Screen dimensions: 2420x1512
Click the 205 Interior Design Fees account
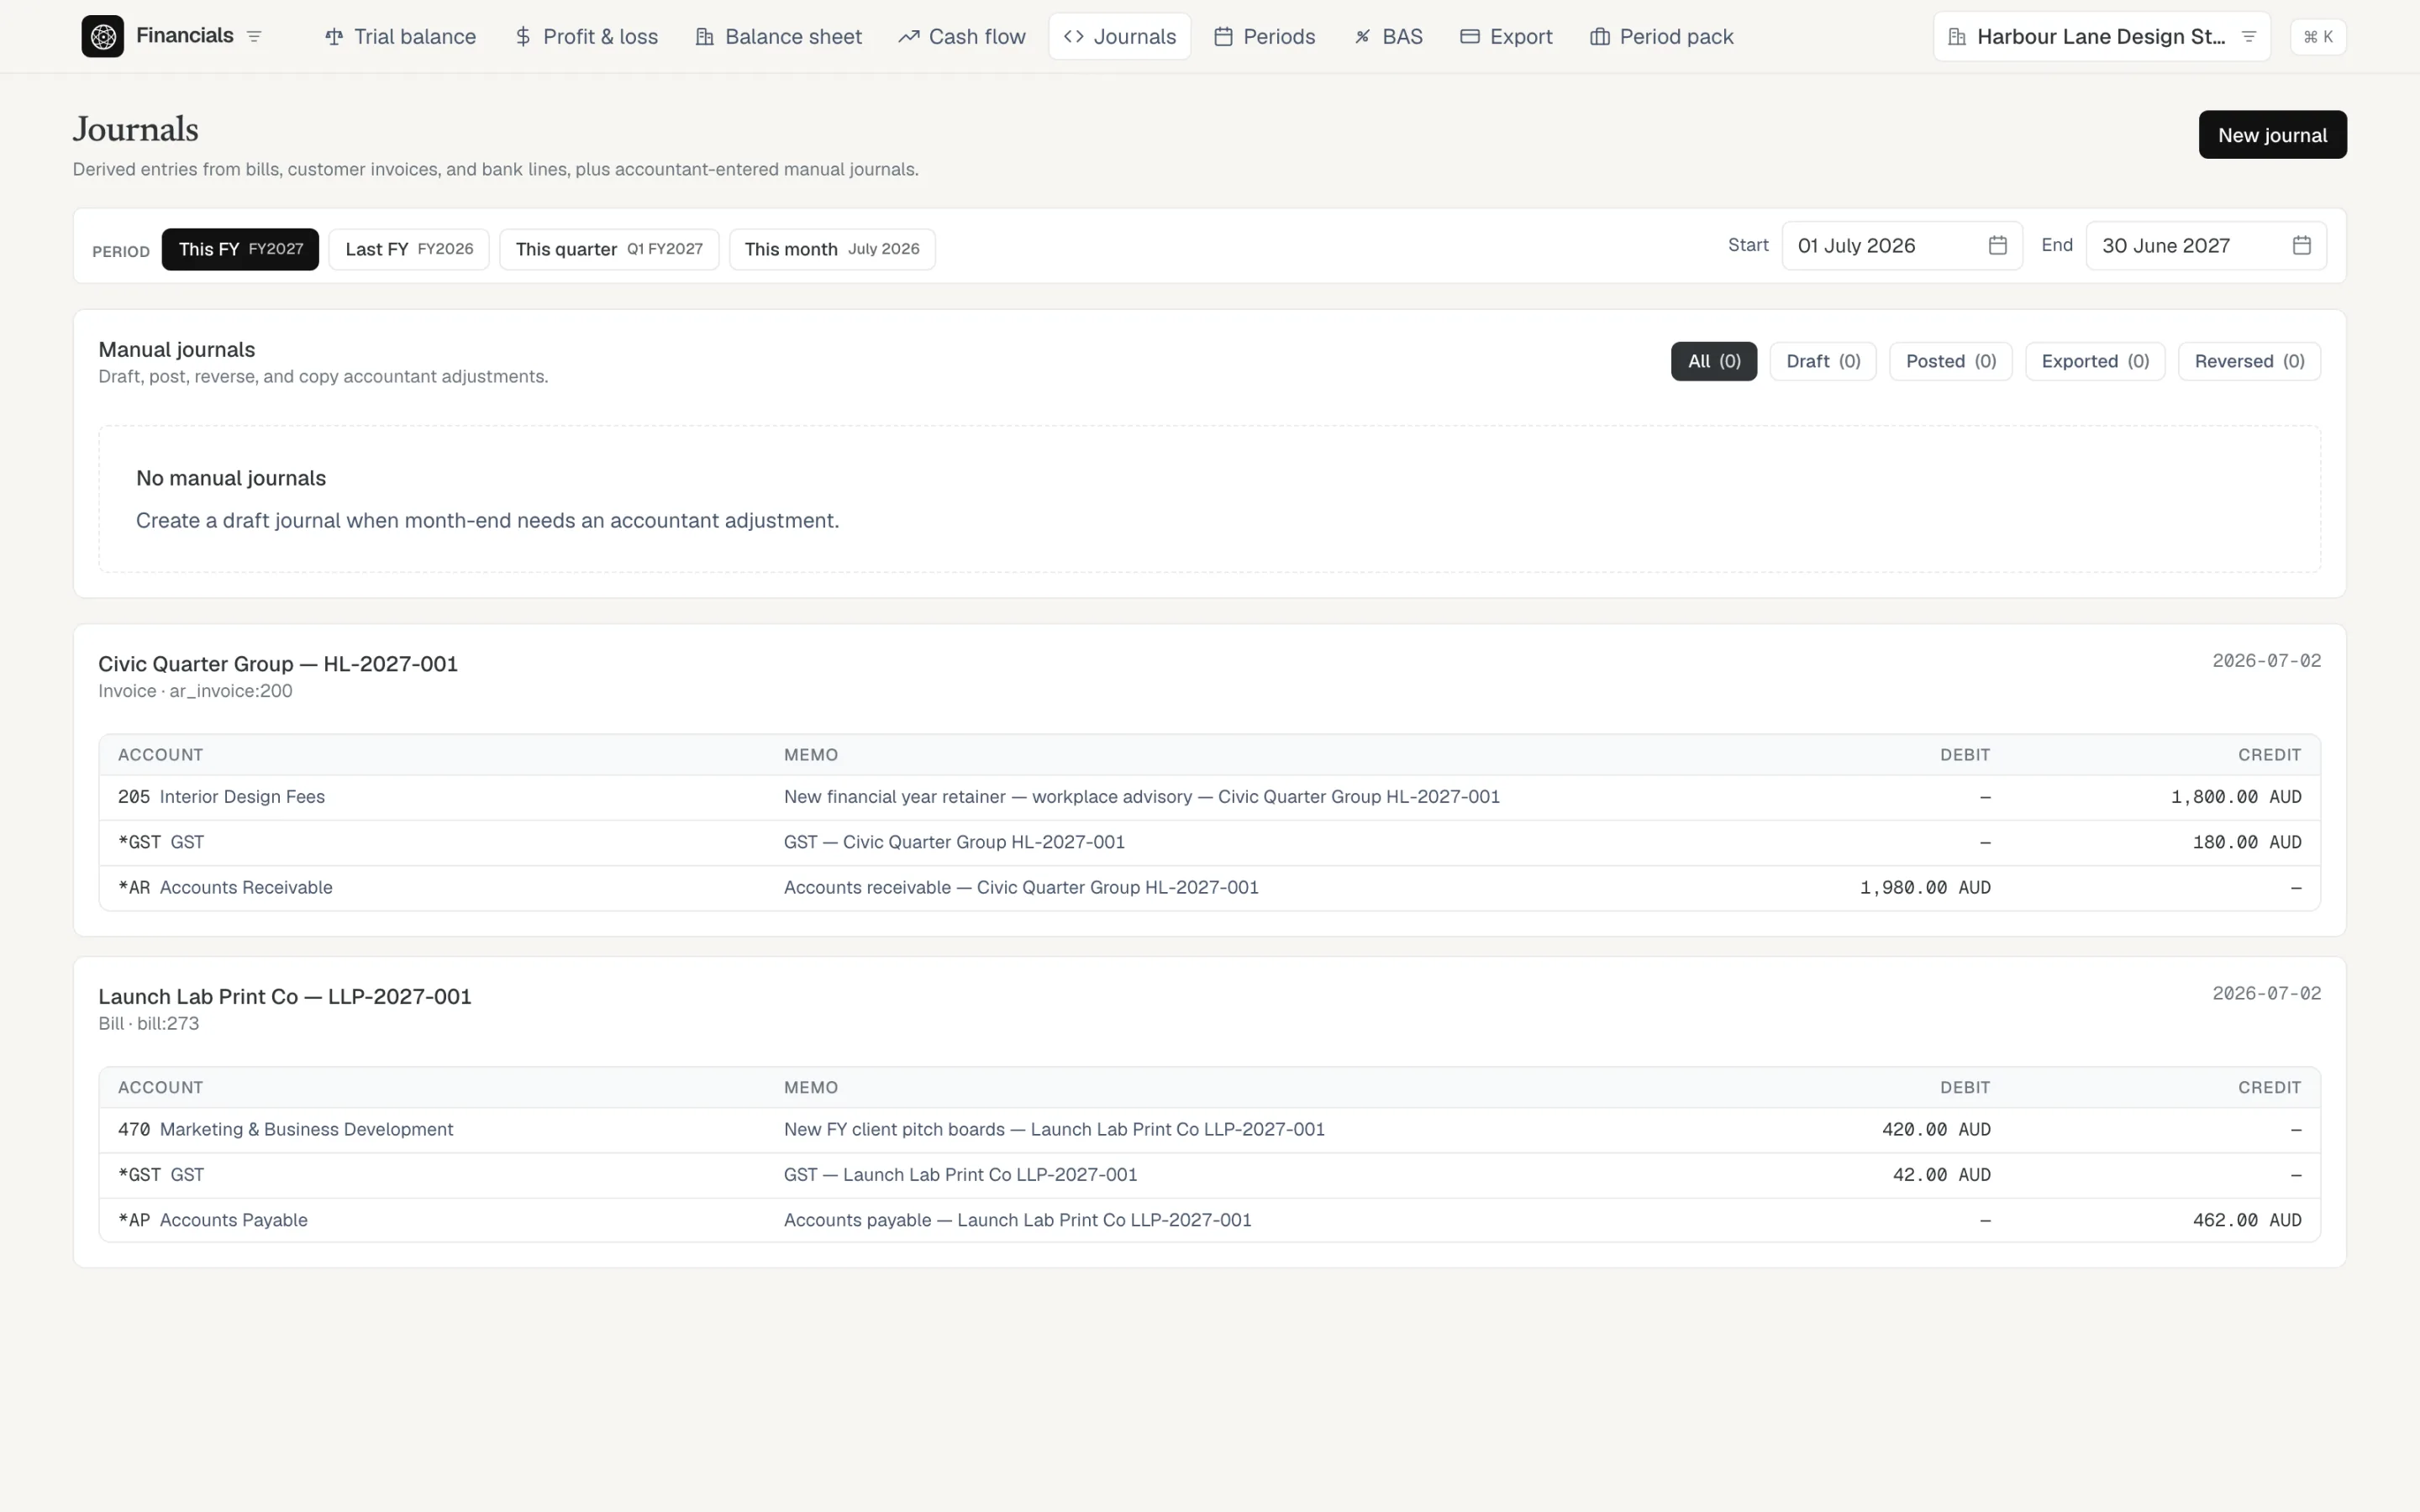click(221, 797)
